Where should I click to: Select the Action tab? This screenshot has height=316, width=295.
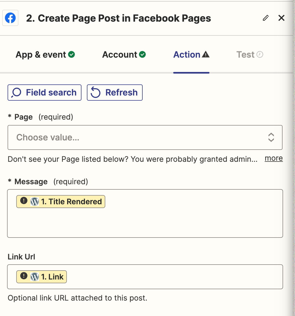click(191, 55)
